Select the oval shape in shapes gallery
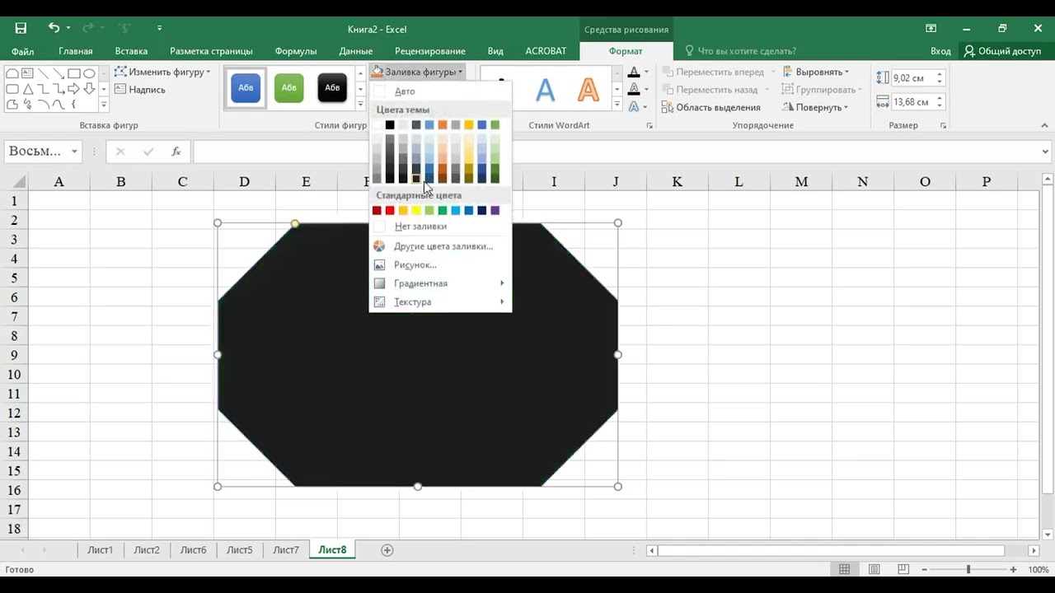 pyautogui.click(x=89, y=73)
